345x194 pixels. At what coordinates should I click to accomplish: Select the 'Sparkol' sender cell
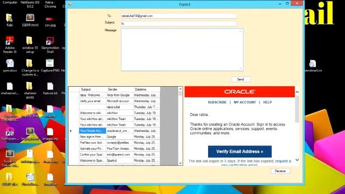pyautogui.click(x=120, y=161)
